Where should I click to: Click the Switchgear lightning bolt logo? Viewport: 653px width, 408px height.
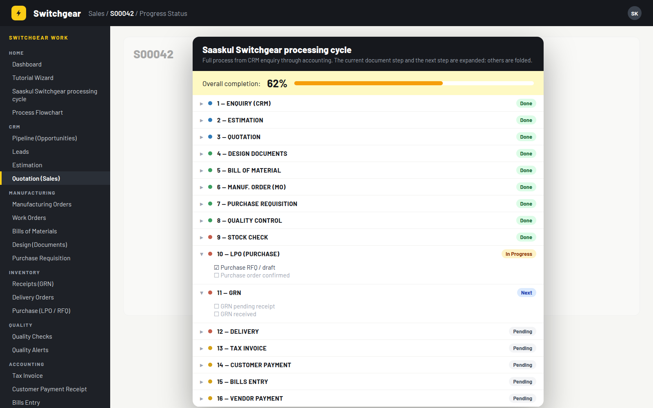point(19,13)
